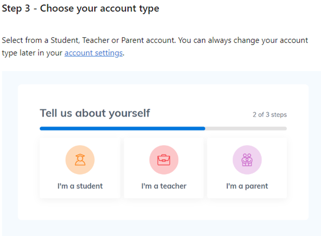Click the orange student graduation cap icon

pyautogui.click(x=80, y=160)
